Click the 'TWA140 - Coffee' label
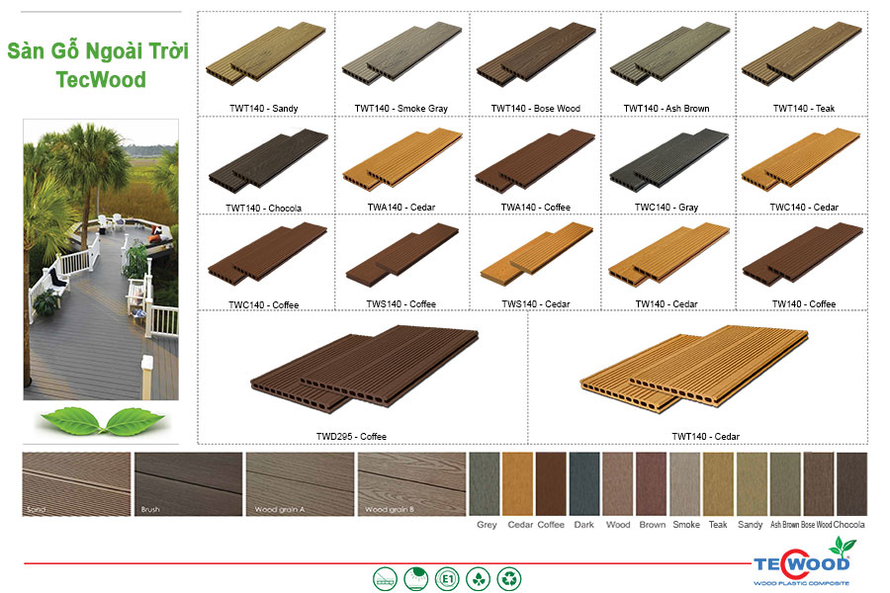The image size is (890, 593). click(536, 208)
